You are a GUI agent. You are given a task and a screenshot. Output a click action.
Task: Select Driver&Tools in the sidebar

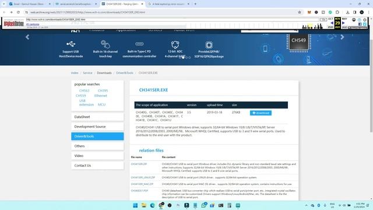(x=97, y=136)
